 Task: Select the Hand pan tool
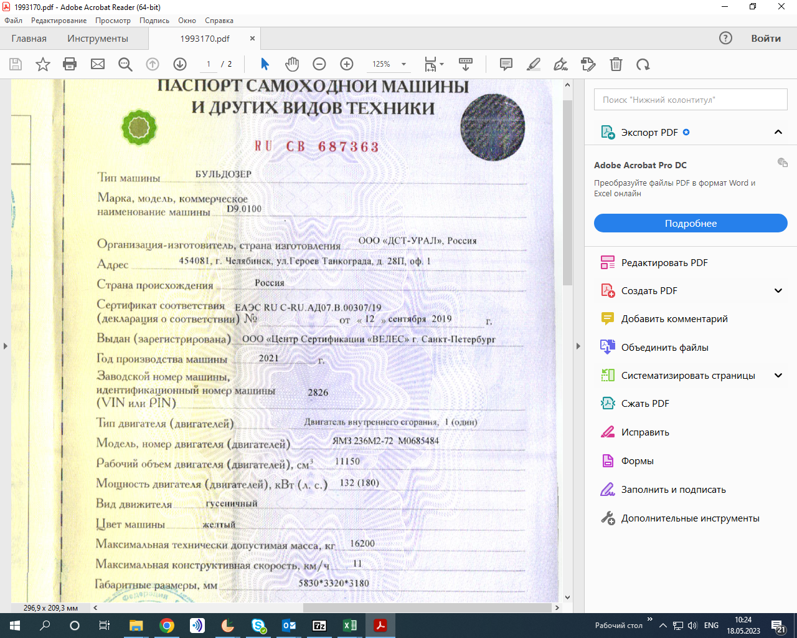click(x=292, y=64)
